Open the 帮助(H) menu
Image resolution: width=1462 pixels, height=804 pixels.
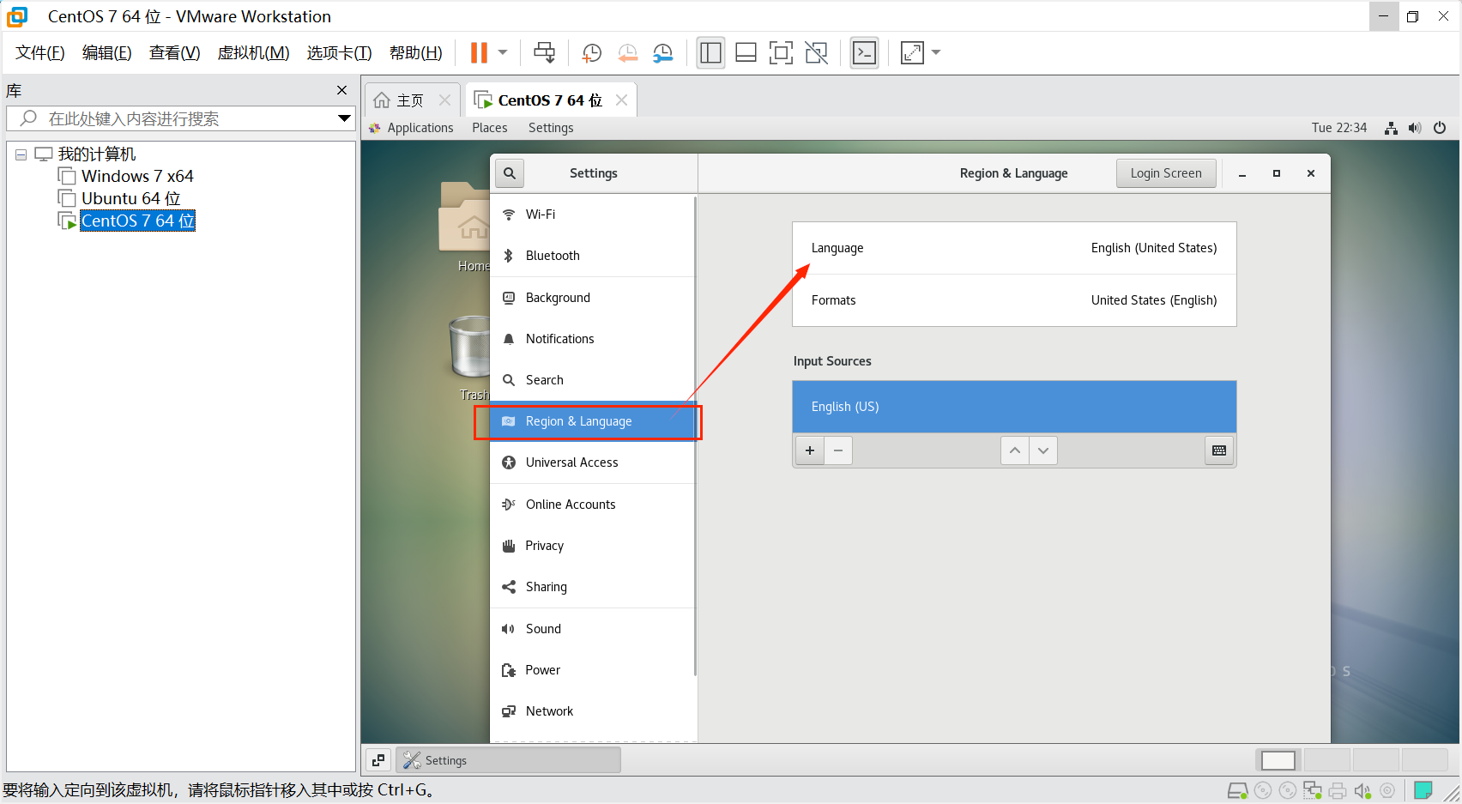[416, 52]
